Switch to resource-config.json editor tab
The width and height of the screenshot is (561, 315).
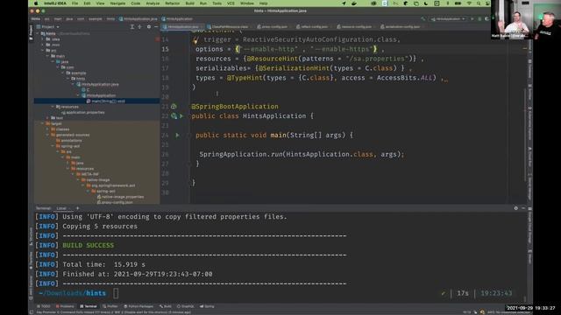pos(355,27)
